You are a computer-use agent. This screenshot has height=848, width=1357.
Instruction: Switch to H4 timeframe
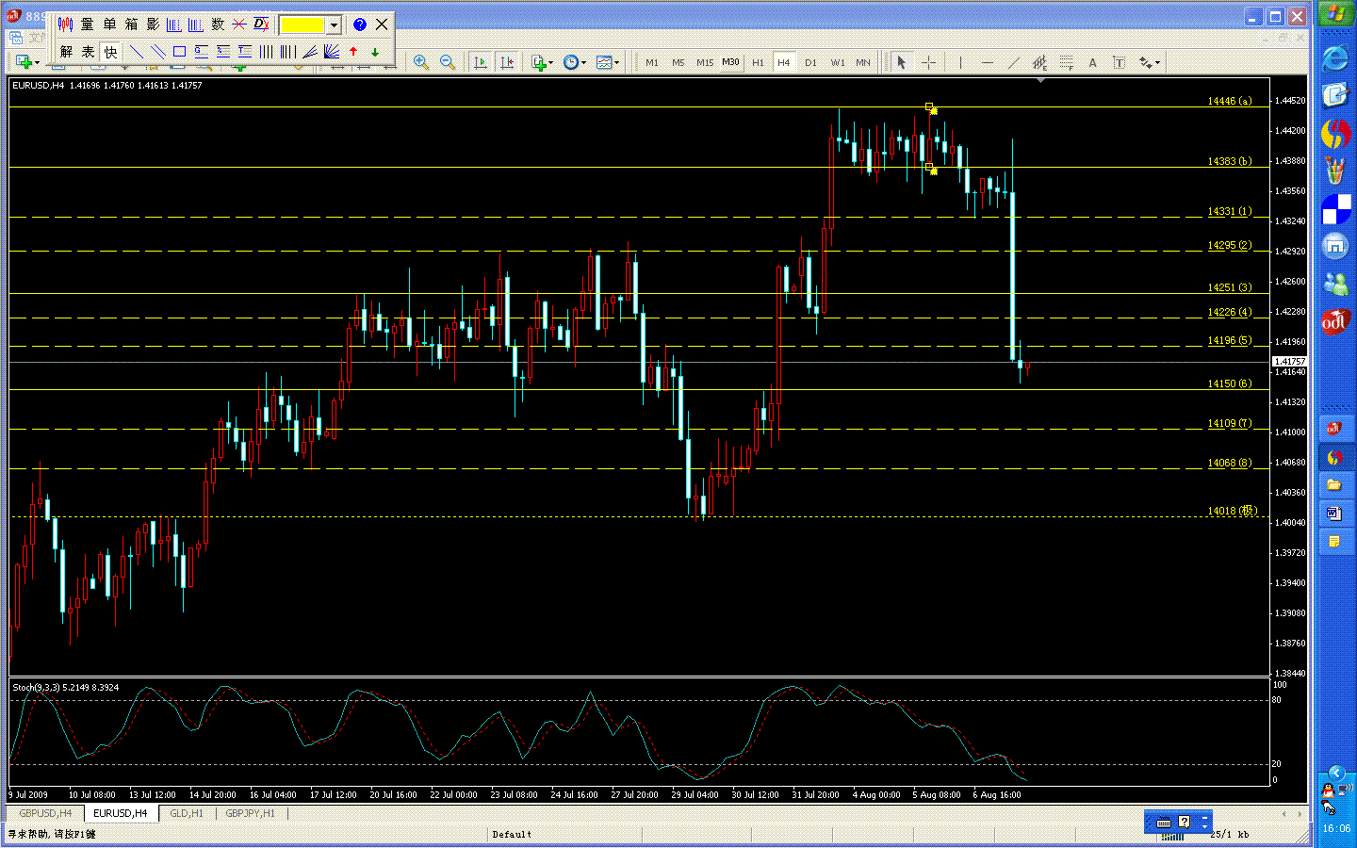(783, 62)
